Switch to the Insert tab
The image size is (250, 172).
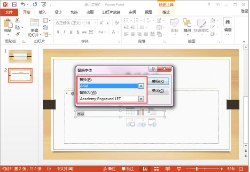pyautogui.click(x=42, y=12)
